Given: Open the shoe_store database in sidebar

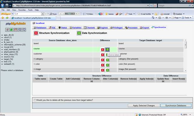Looking at the screenshot, I should (x=11, y=55).
